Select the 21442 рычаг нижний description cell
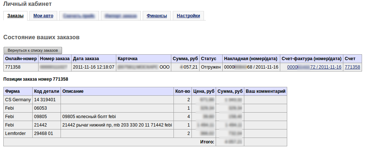 (x=117, y=125)
